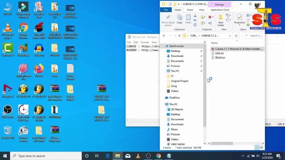Viewport: 285px width, 160px height.
Task: Click the Cut scissors icon in Clipboard group
Action: coord(195,16)
